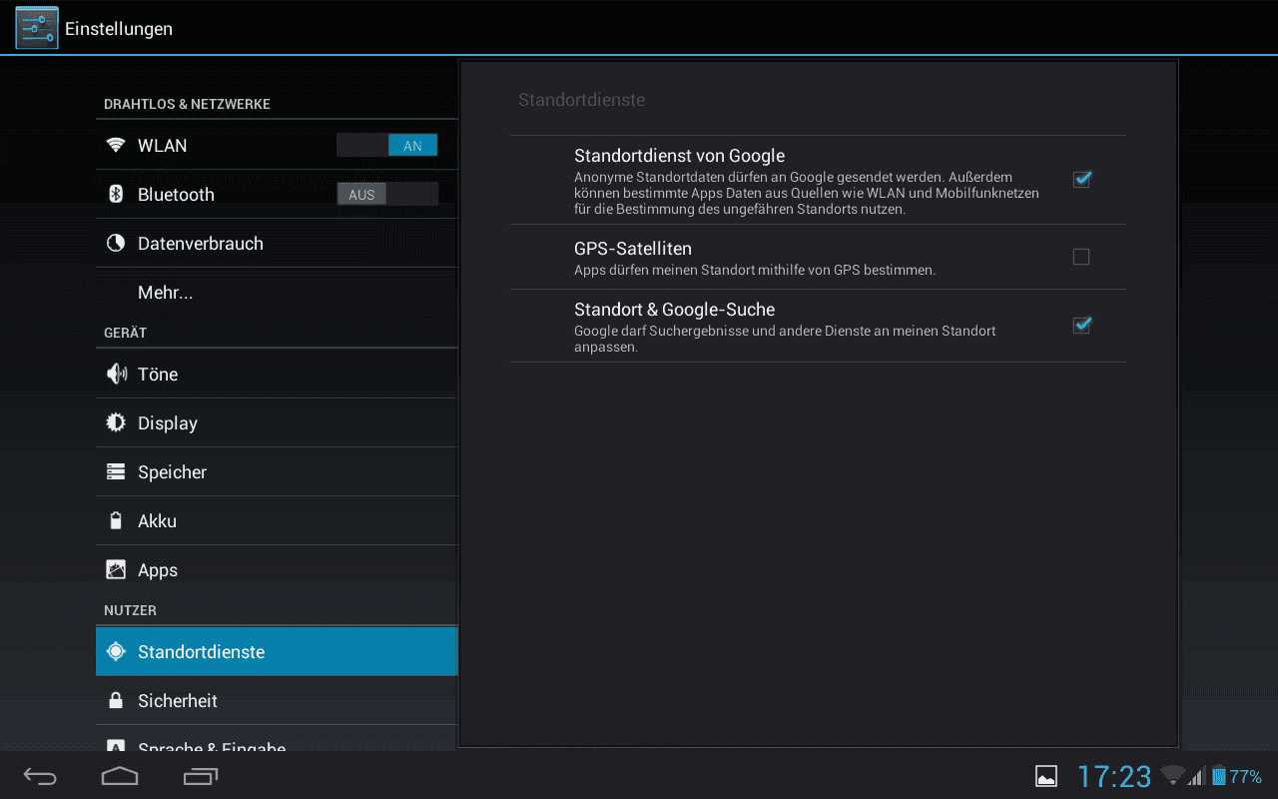Uncheck Standort & Google-Suche checkbox
The width and height of the screenshot is (1278, 799).
(1081, 326)
